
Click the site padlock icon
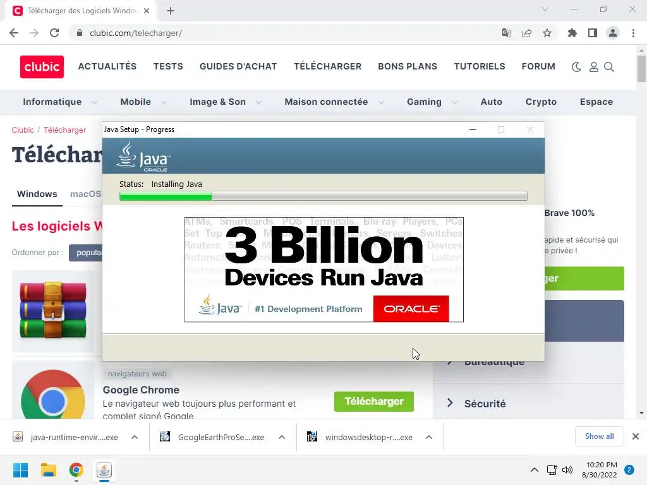tap(80, 33)
